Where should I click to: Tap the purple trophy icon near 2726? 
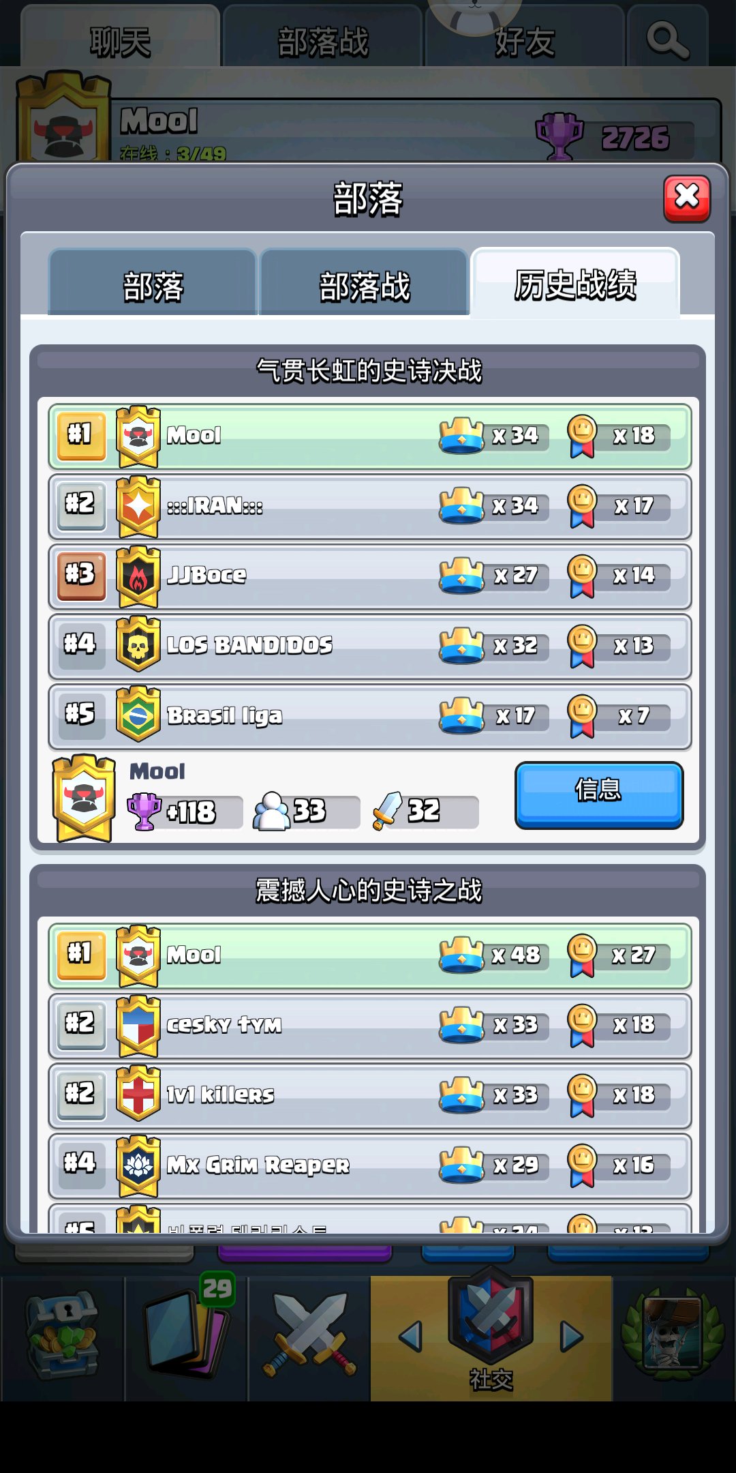pos(559,136)
